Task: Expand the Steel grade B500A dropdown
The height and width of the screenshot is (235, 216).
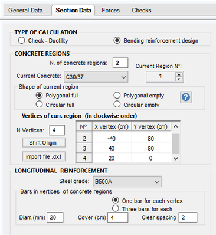Action: pyautogui.click(x=127, y=181)
